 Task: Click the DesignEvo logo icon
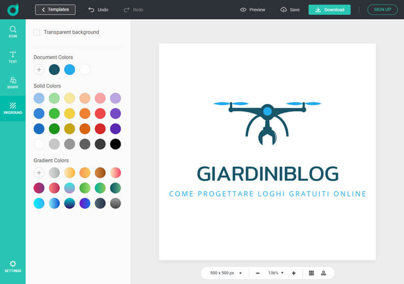[13, 10]
